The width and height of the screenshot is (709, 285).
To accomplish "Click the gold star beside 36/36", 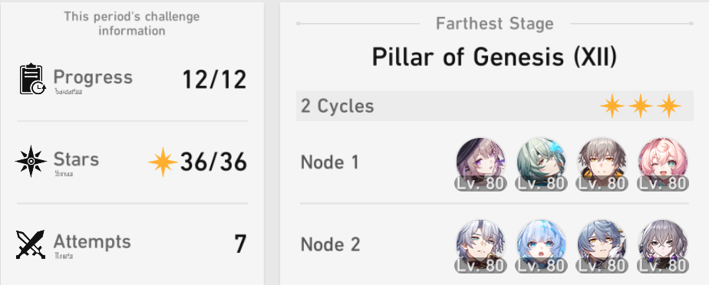I will click(x=163, y=162).
